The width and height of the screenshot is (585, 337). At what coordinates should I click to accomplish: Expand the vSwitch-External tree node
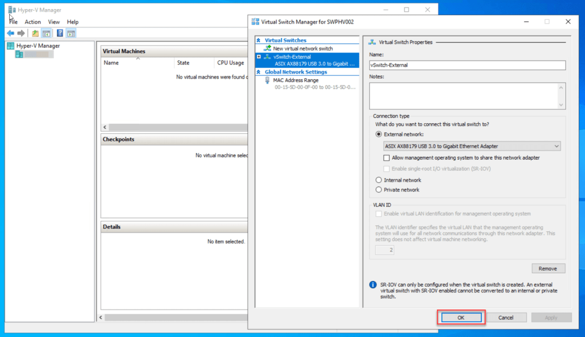tap(259, 57)
